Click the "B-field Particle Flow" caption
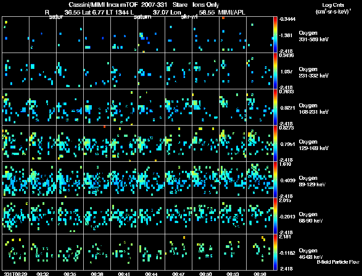 [x=338, y=262]
